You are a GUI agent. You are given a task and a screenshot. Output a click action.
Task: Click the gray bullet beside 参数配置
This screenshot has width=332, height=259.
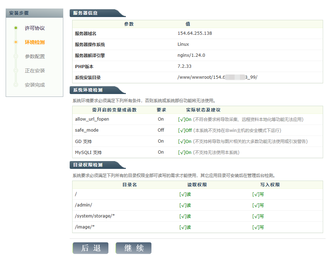(x=16, y=56)
